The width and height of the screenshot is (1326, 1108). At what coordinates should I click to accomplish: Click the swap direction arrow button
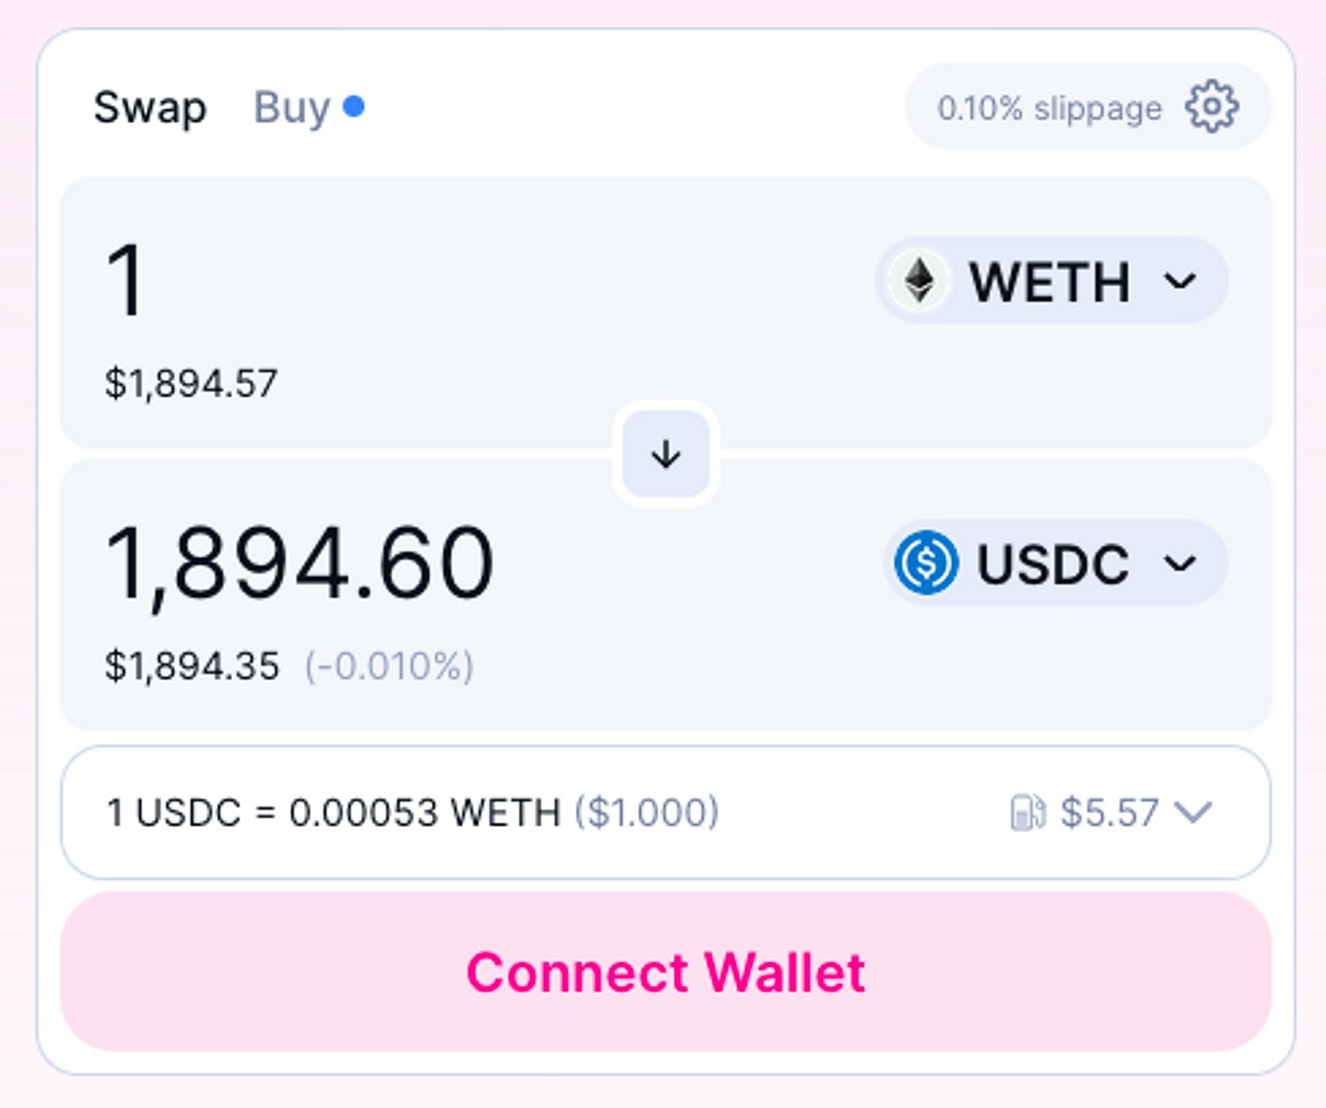click(666, 455)
